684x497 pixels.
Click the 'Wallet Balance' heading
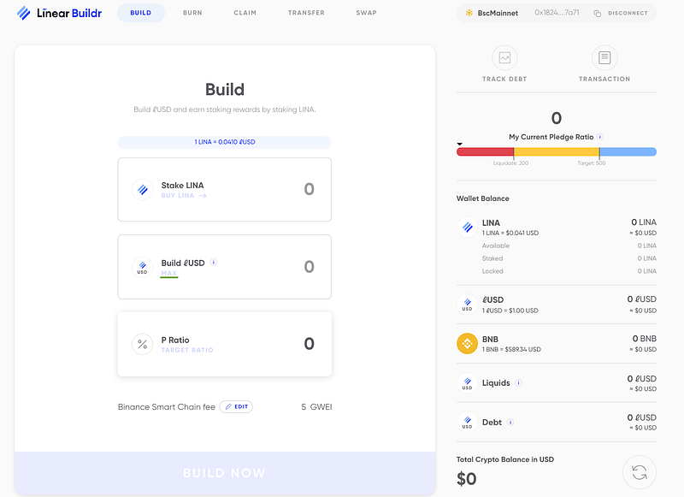(483, 198)
